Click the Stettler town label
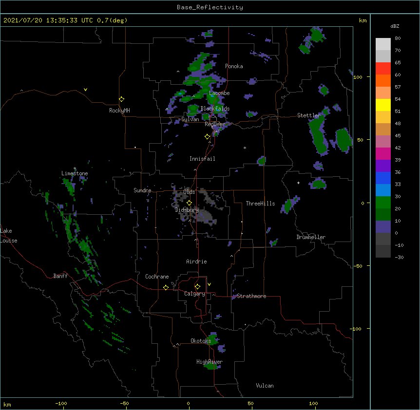 click(x=309, y=115)
